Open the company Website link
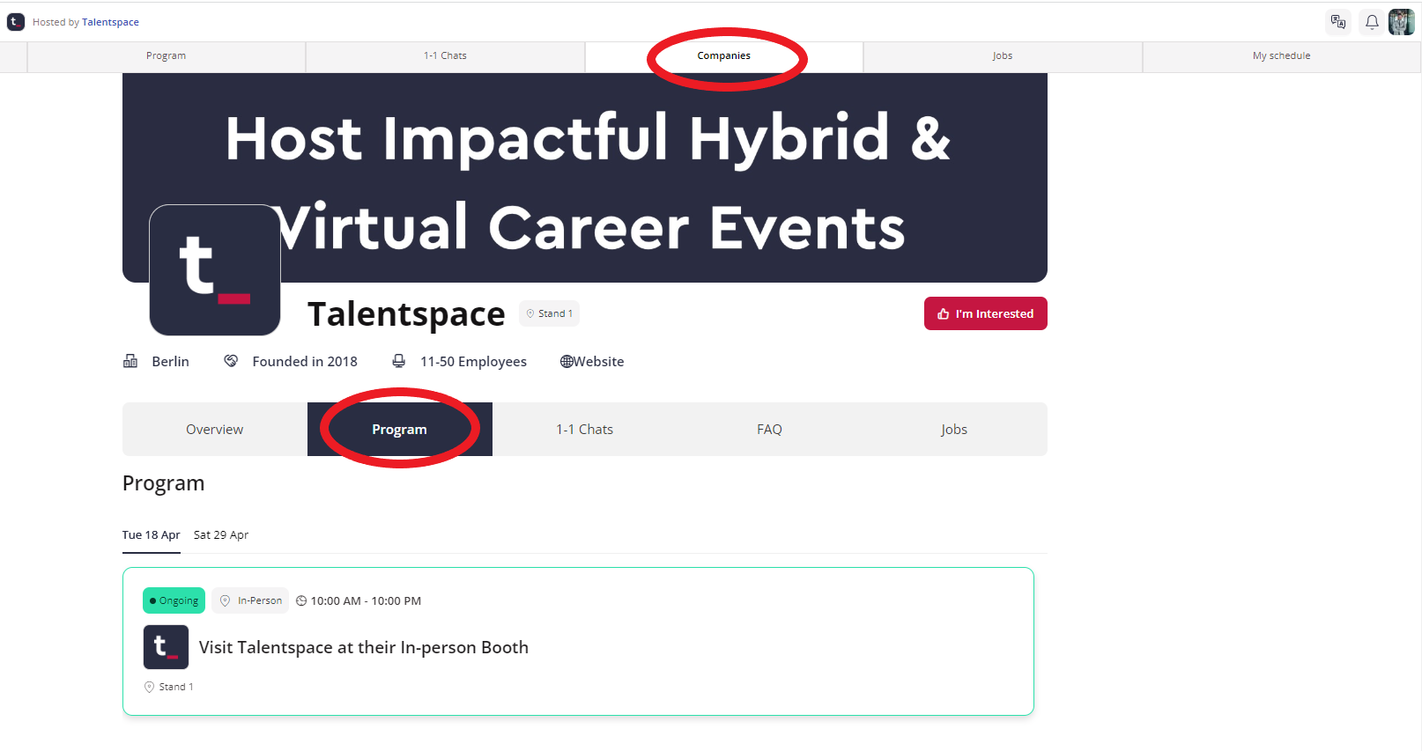The image size is (1422, 751). [599, 361]
